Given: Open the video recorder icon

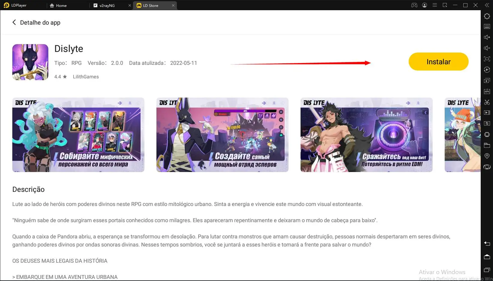Looking at the screenshot, I should click(487, 113).
